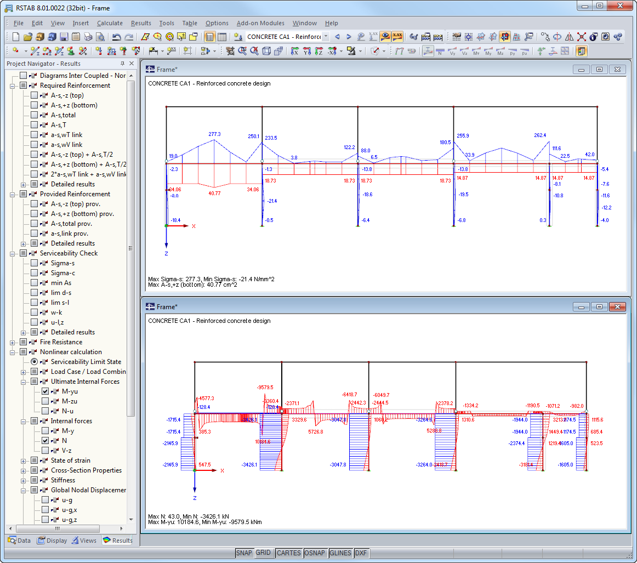Click the Undo arrow icon
The width and height of the screenshot is (637, 563).
coord(116,37)
